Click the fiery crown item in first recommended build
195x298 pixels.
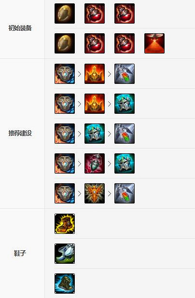click(95, 74)
